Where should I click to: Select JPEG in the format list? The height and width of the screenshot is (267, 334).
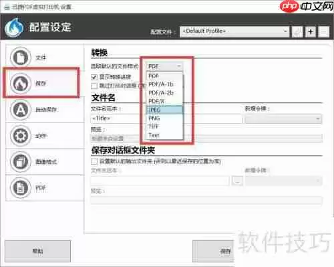pos(164,110)
